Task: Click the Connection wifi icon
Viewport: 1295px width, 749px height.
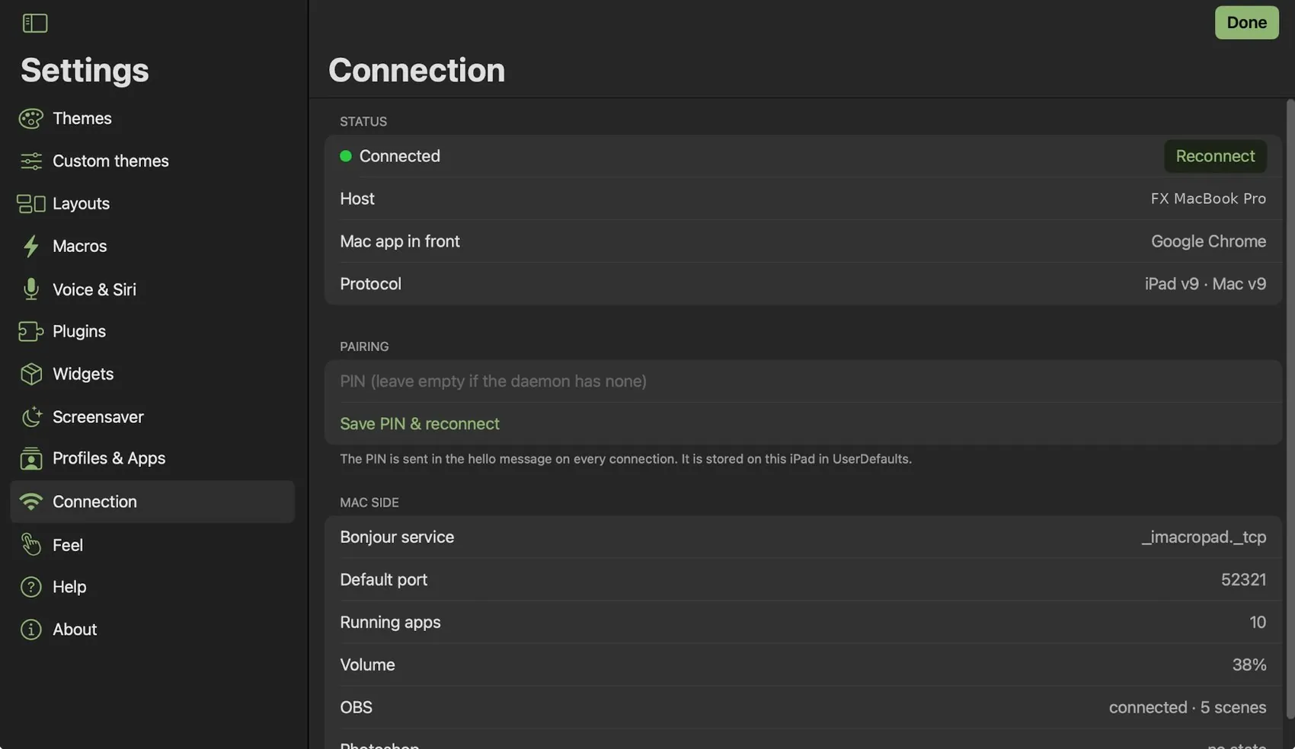Action: coord(31,502)
